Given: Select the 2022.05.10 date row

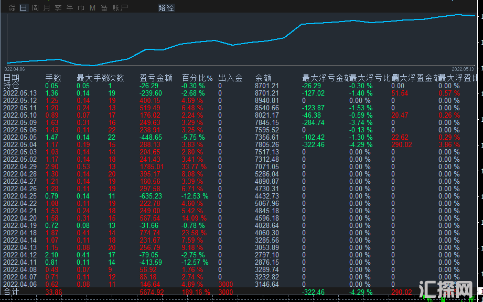Looking at the screenshot, I should pyautogui.click(x=20, y=116).
